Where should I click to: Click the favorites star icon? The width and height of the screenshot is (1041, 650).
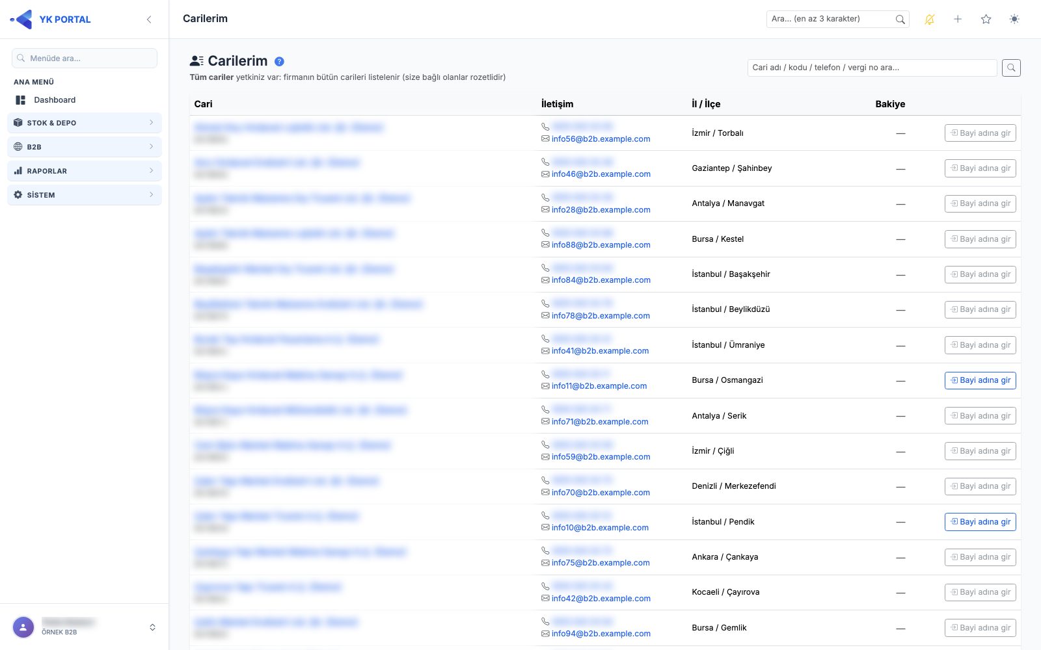click(986, 19)
